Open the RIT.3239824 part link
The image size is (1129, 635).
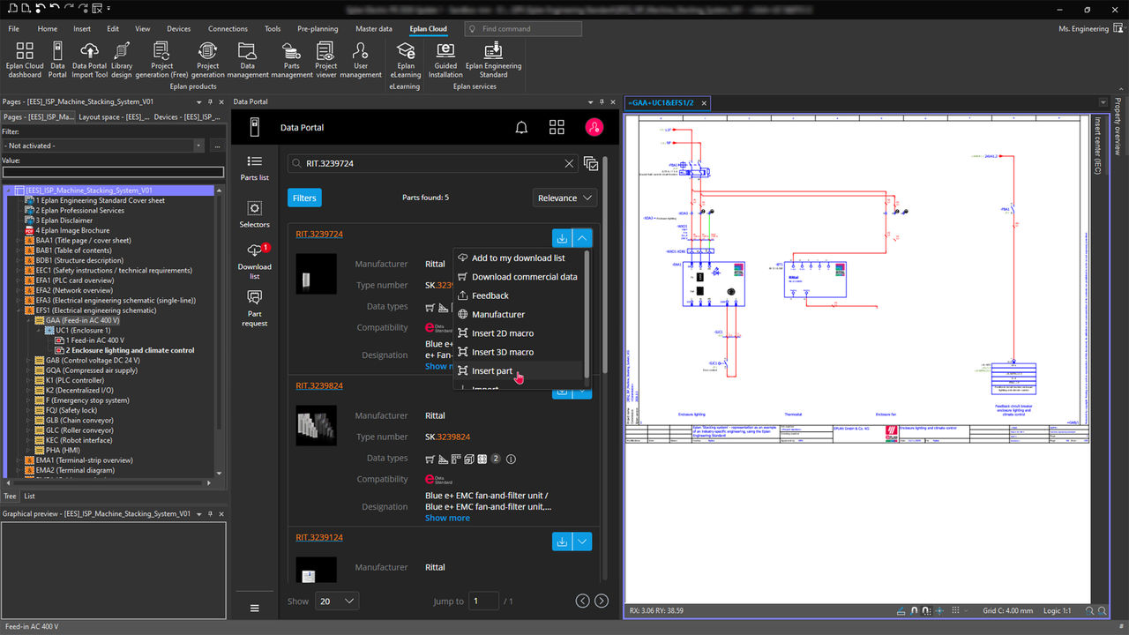click(319, 385)
